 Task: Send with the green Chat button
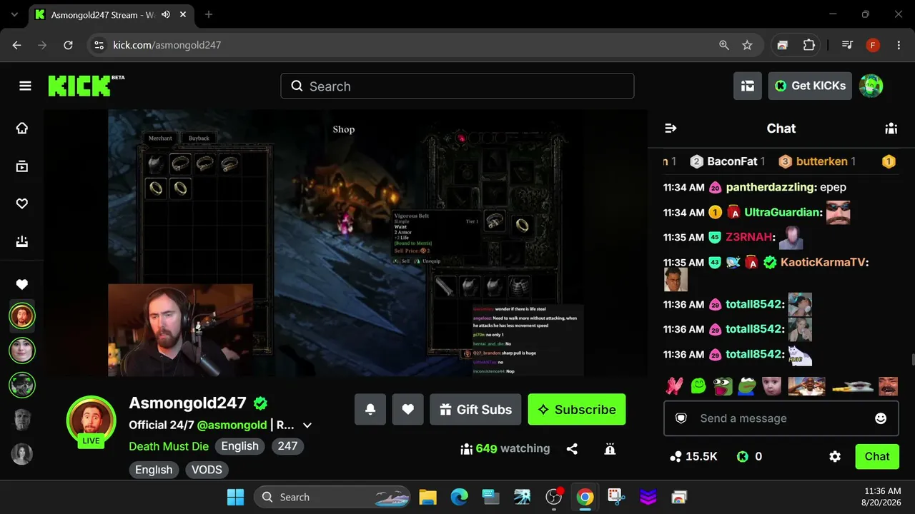click(877, 457)
